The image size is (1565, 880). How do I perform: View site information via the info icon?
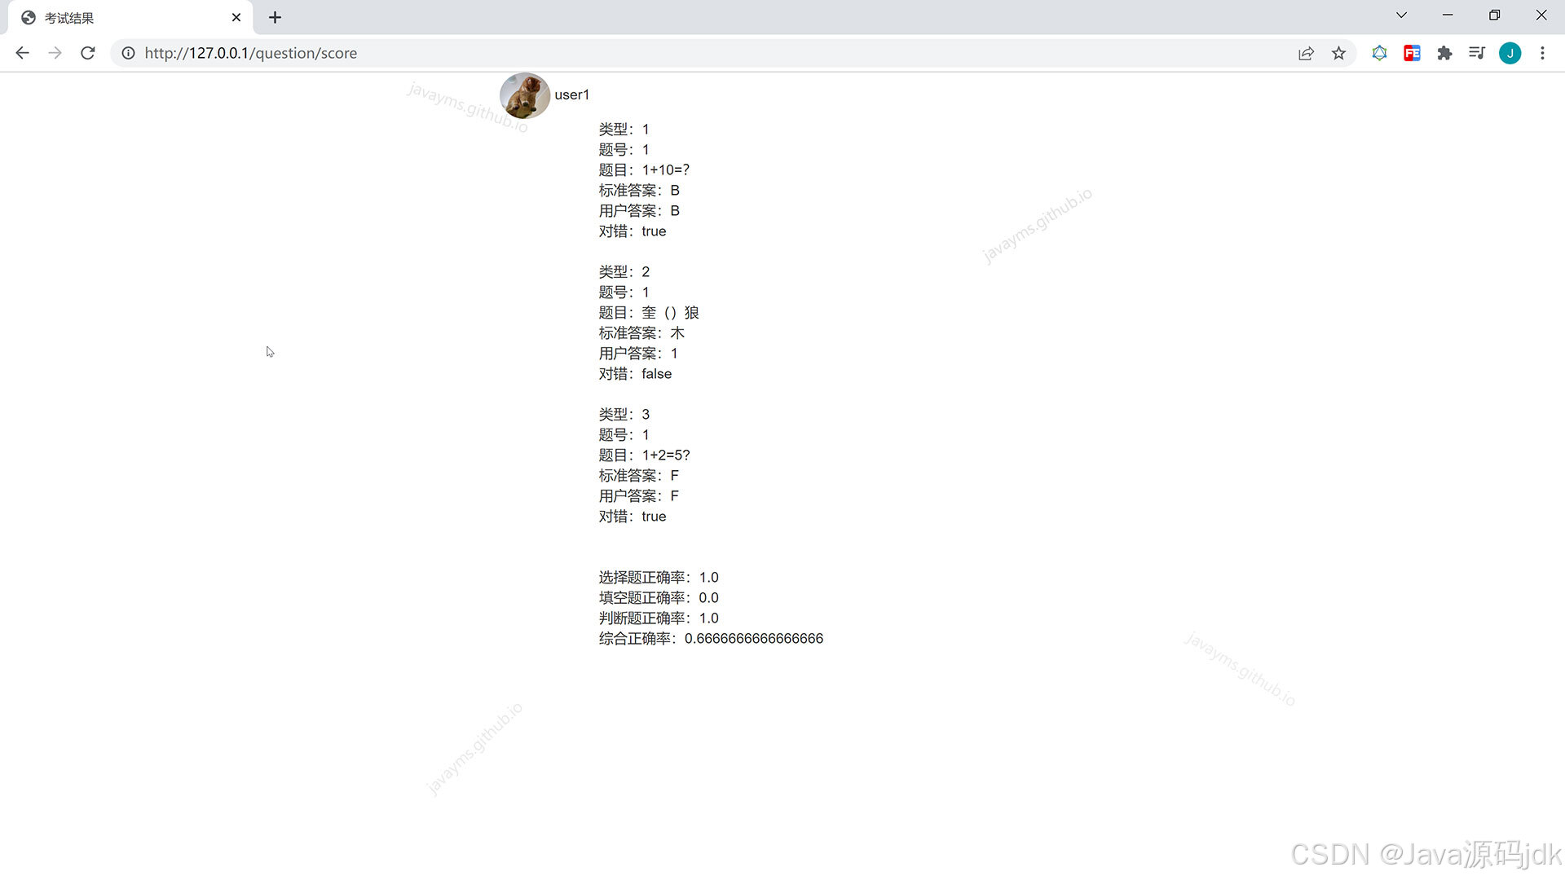[128, 53]
